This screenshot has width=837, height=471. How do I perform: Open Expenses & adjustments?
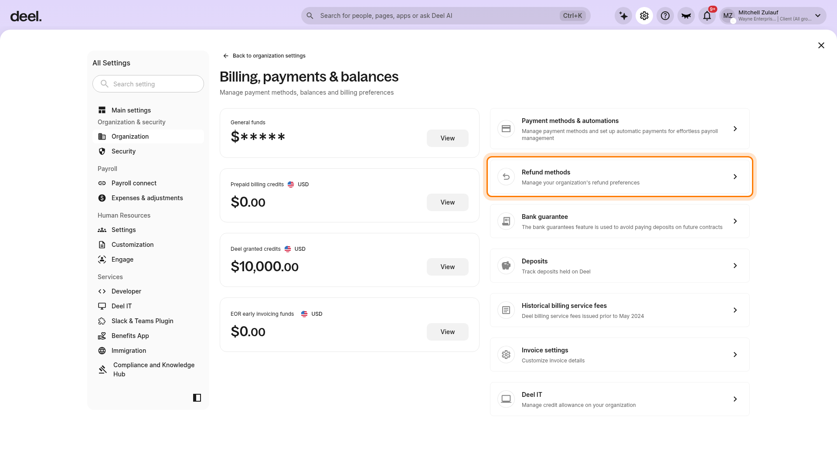[148, 198]
